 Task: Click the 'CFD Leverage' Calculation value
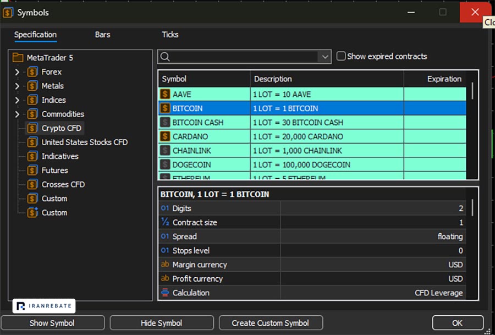tap(439, 293)
